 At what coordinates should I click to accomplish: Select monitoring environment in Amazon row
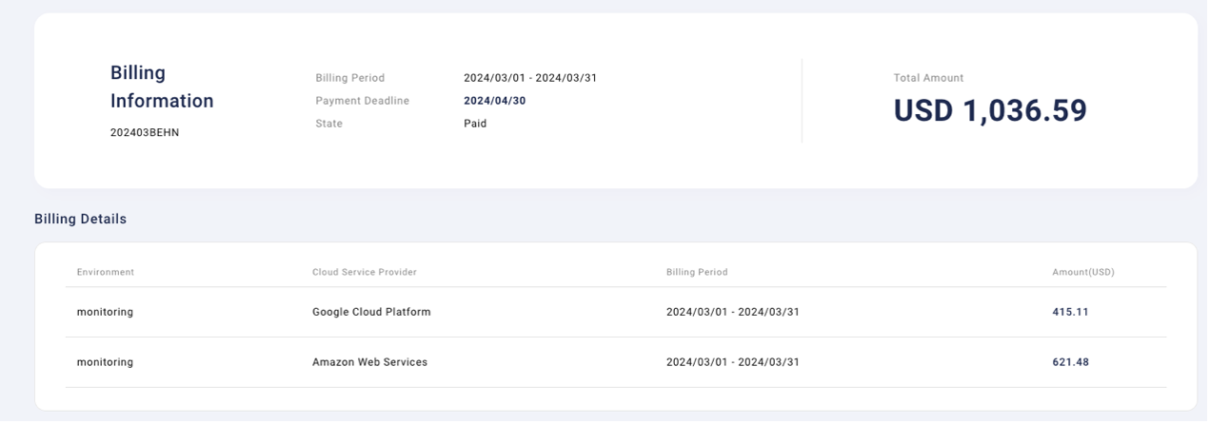(105, 362)
